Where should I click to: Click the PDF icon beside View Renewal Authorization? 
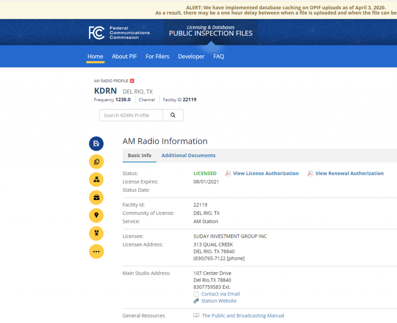310,173
